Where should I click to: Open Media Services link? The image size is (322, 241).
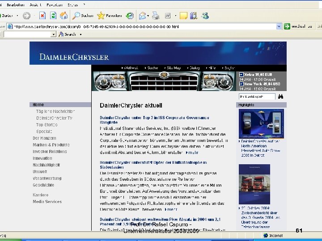(x=47, y=202)
